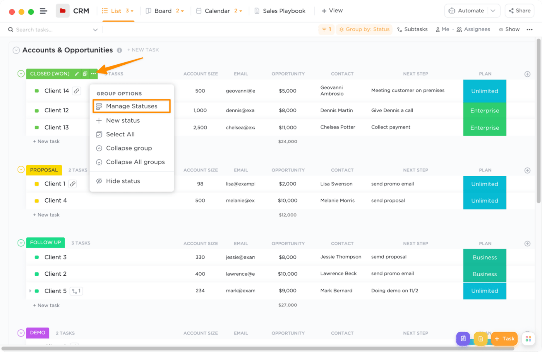Toggle Subtasks display
Screen dimensions: 542x352
click(412, 29)
